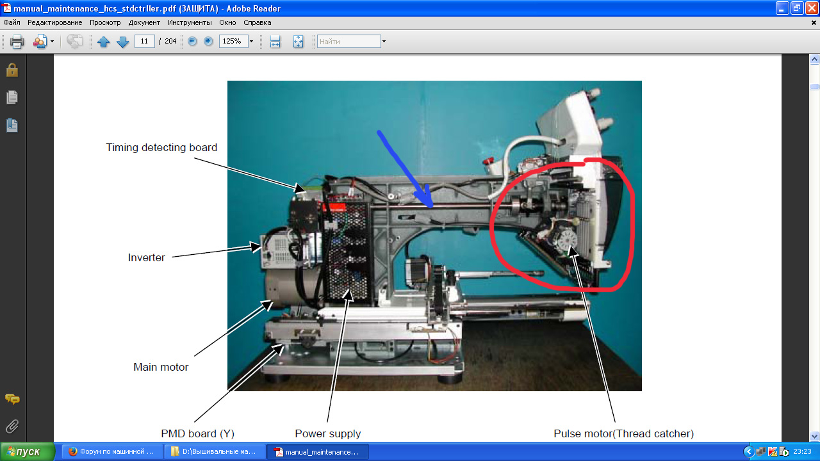
Task: Open the Справка menu
Action: 258,22
